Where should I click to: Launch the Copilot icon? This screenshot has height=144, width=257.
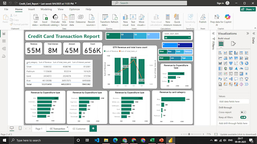click(x=228, y=17)
